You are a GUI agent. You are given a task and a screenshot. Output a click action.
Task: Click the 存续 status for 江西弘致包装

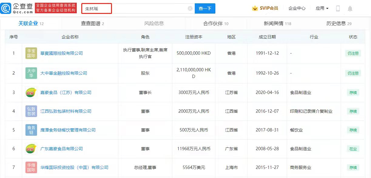coord(353,111)
